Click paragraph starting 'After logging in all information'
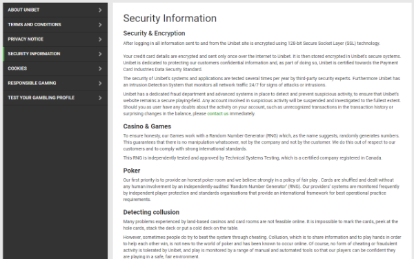This screenshot has width=414, height=259. [x=251, y=44]
